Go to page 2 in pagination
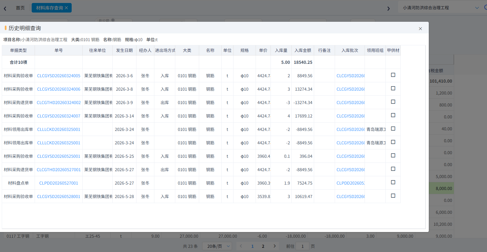Screen dimensions: 487x252 [263, 246]
